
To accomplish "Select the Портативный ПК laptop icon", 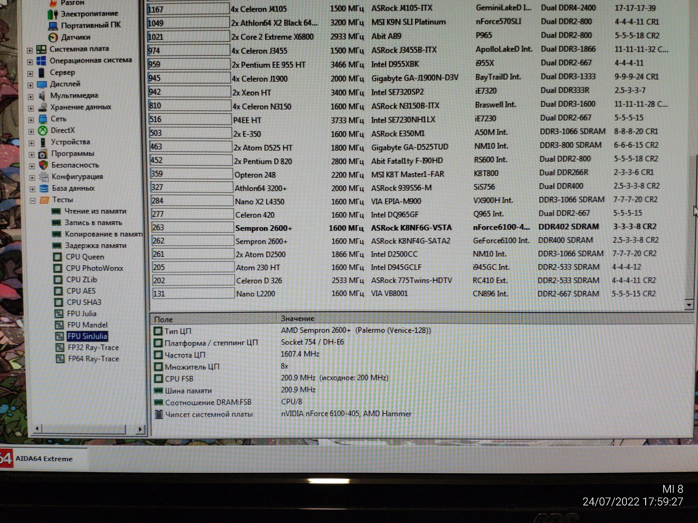I will pyautogui.click(x=53, y=26).
